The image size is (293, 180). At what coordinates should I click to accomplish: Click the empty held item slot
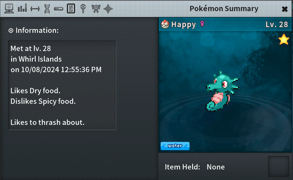(x=279, y=167)
